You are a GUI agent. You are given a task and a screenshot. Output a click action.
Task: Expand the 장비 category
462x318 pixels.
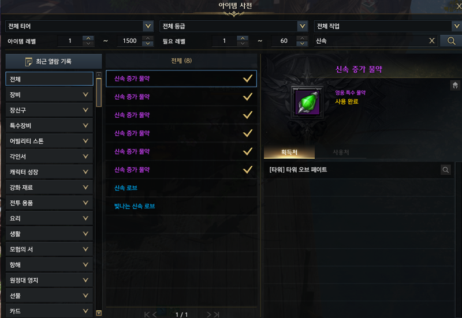click(x=49, y=95)
